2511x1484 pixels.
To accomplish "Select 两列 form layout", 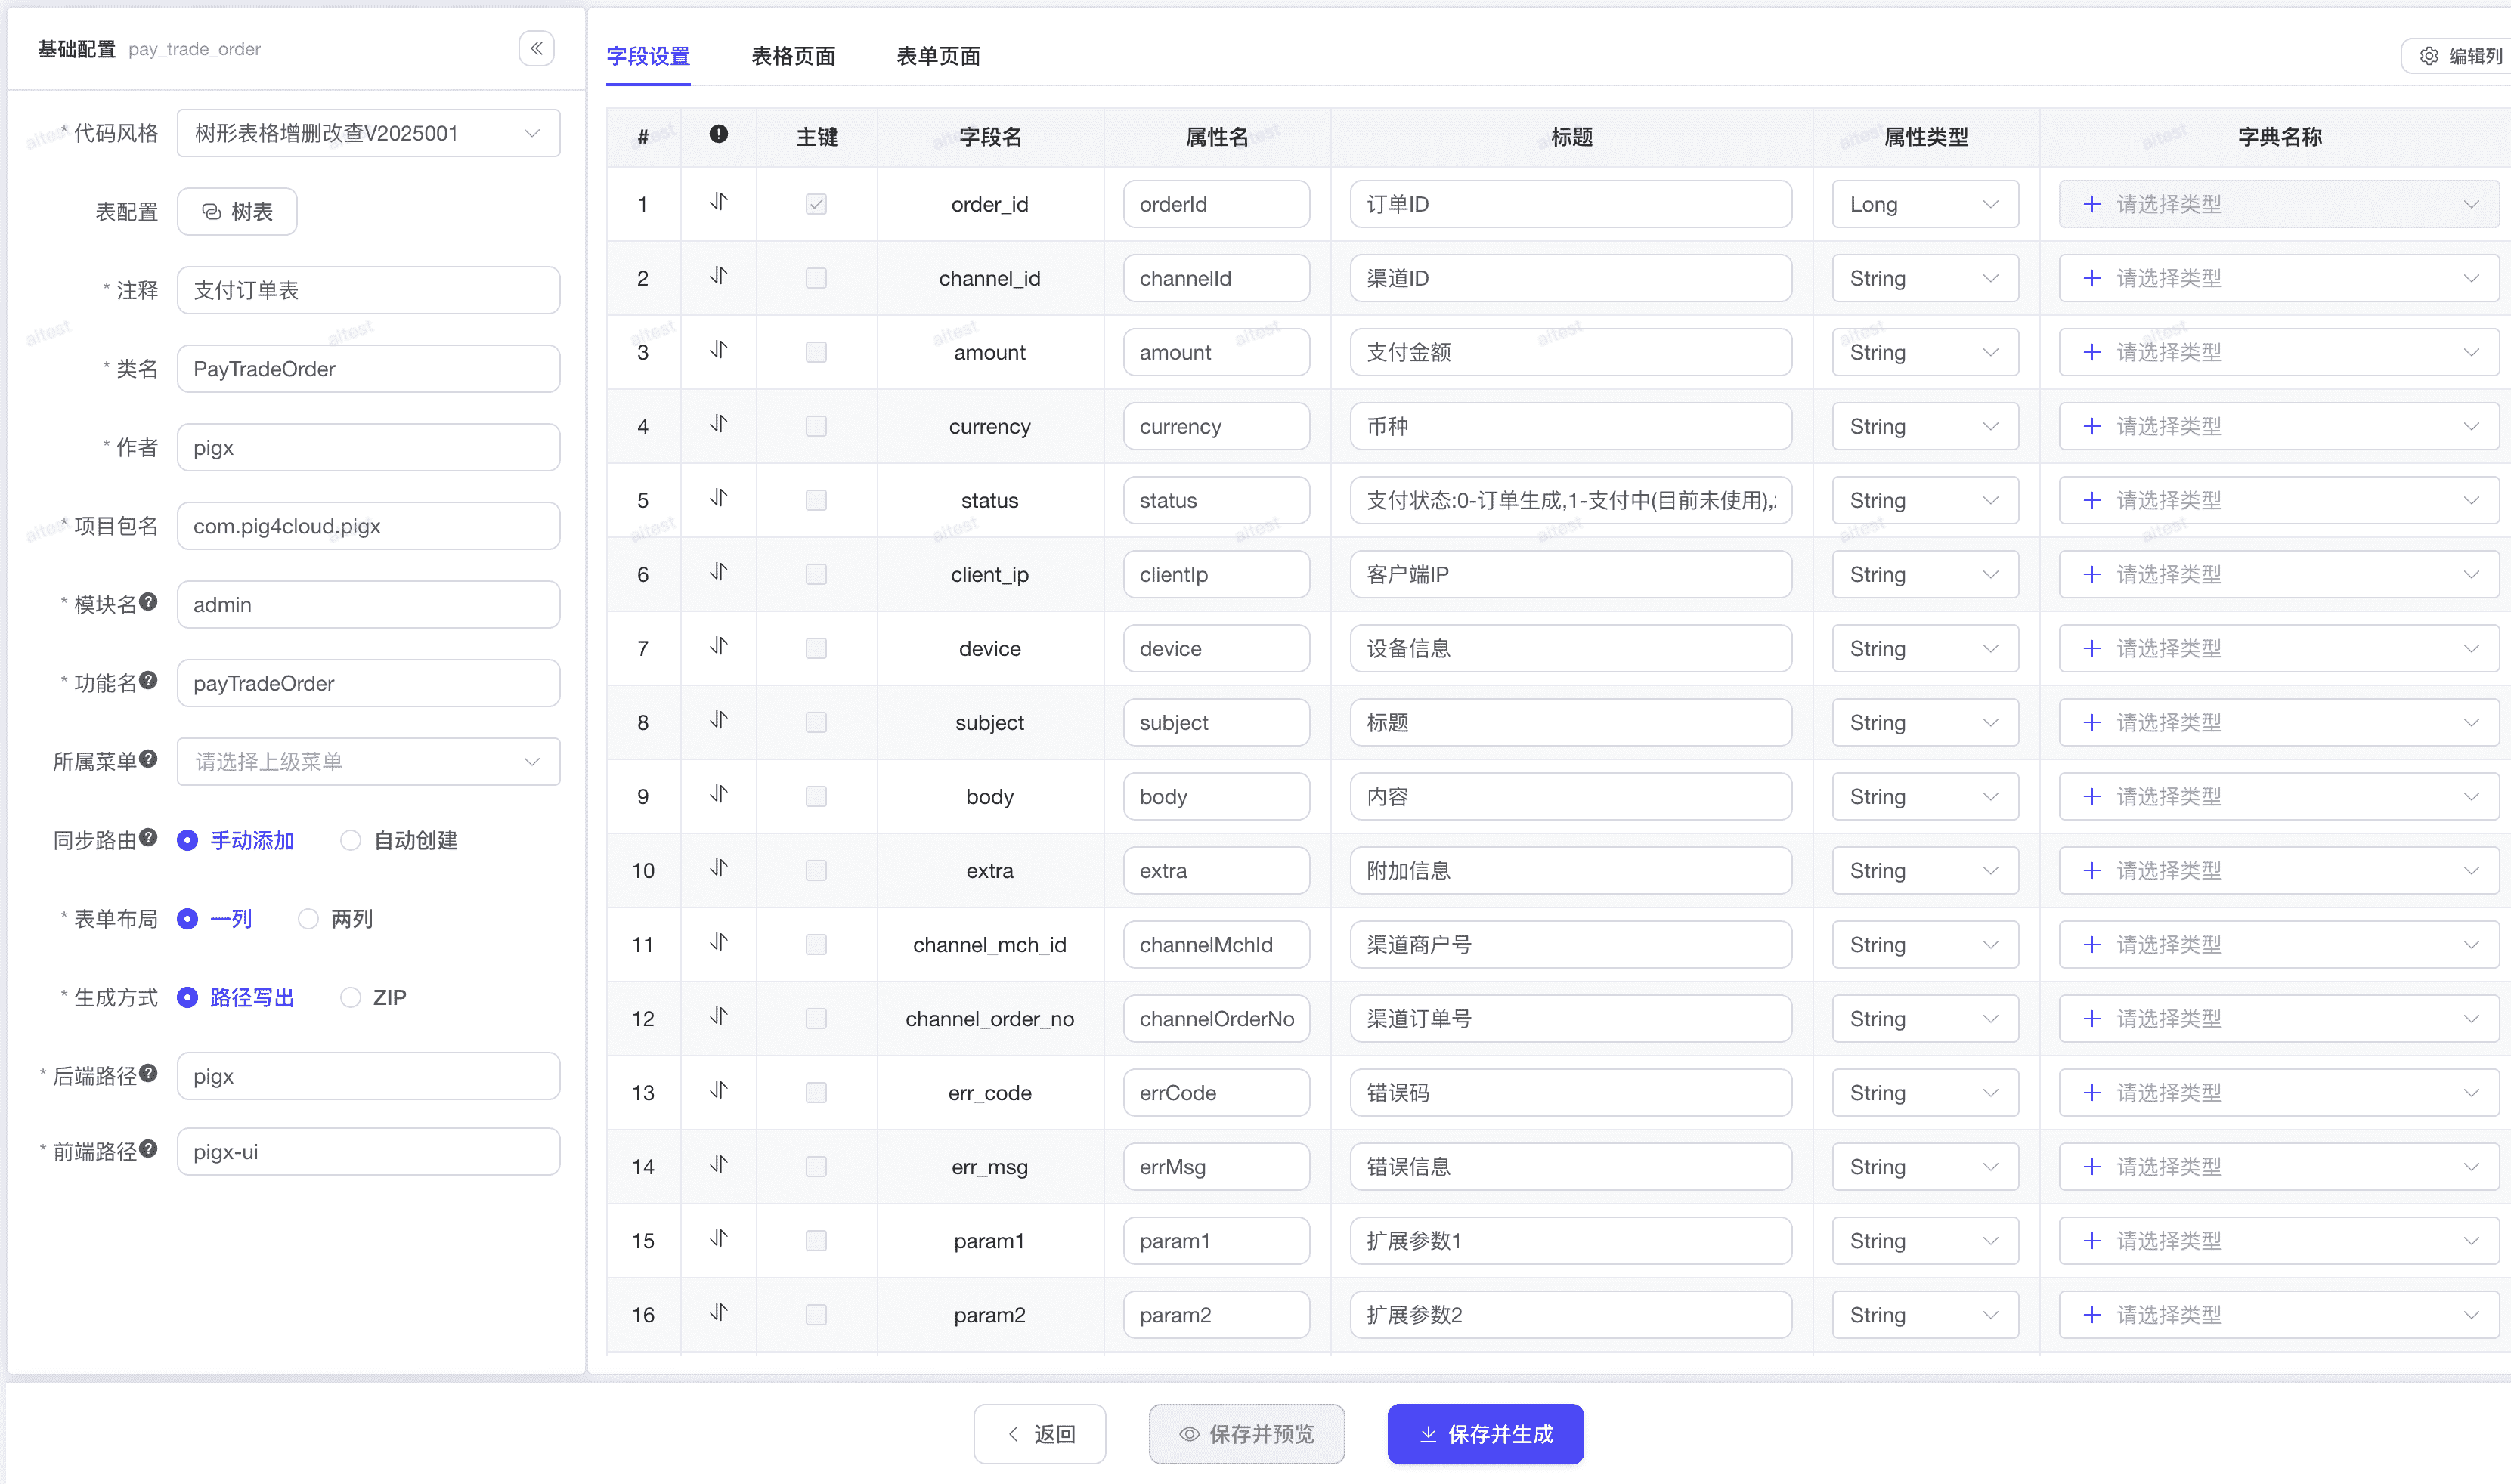I will (x=308, y=918).
